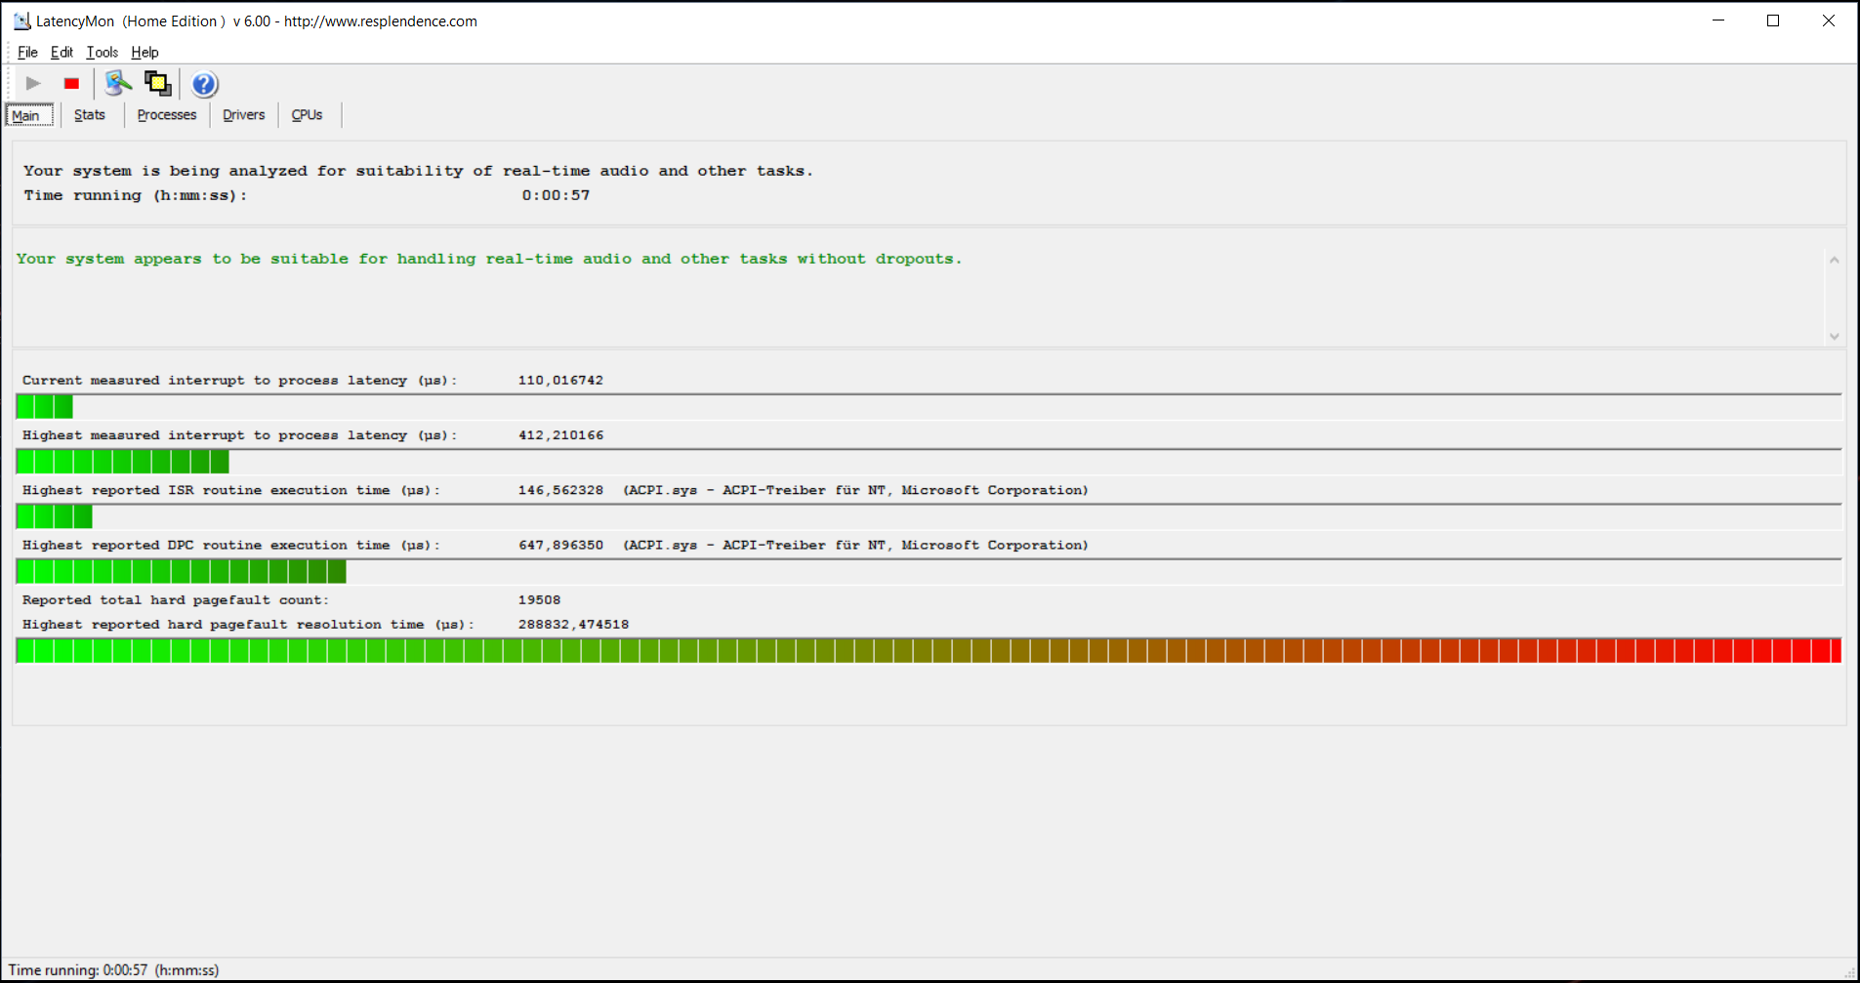
Task: Switch to the Drivers tab
Action: [244, 115]
